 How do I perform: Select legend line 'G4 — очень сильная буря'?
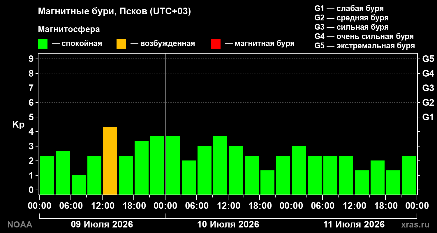tap(364, 36)
